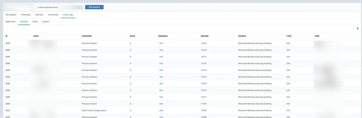Image resolution: width=362 pixels, height=118 pixels.
Task: Switch to the Processes tab
Action: pos(26,15)
